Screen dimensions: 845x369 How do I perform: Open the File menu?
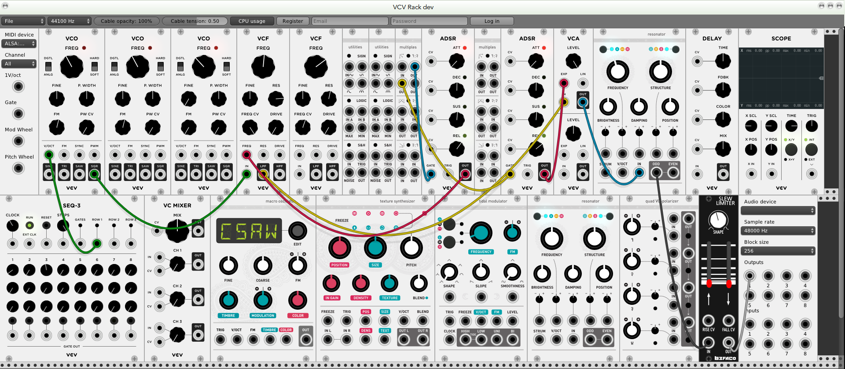tap(23, 21)
